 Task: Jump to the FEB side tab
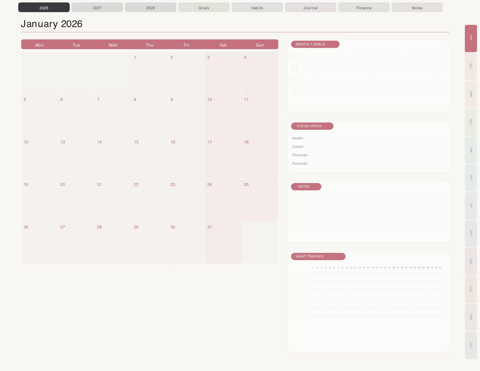point(471,66)
